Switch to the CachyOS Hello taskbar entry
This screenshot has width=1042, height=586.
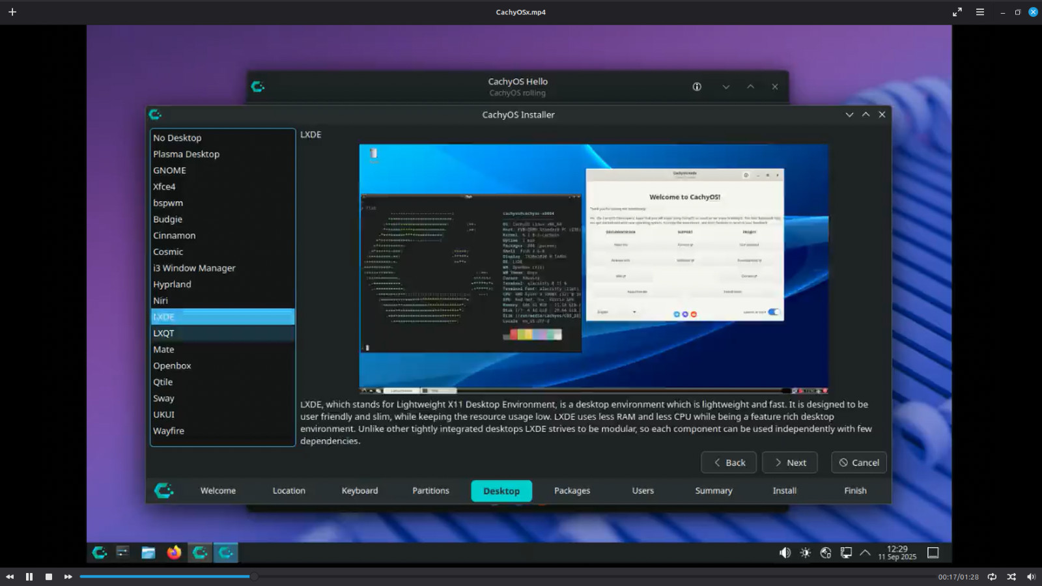tap(200, 553)
